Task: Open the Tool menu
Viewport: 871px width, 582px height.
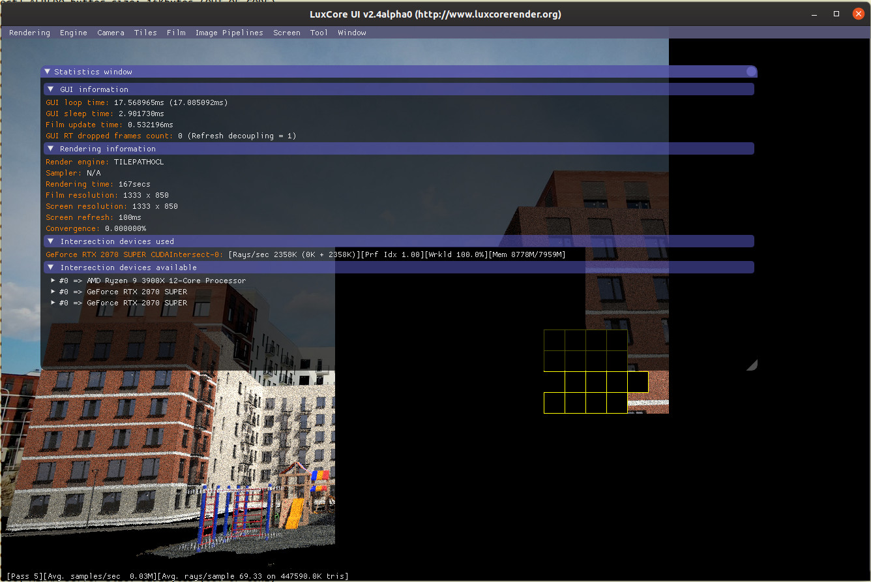Action: [319, 32]
